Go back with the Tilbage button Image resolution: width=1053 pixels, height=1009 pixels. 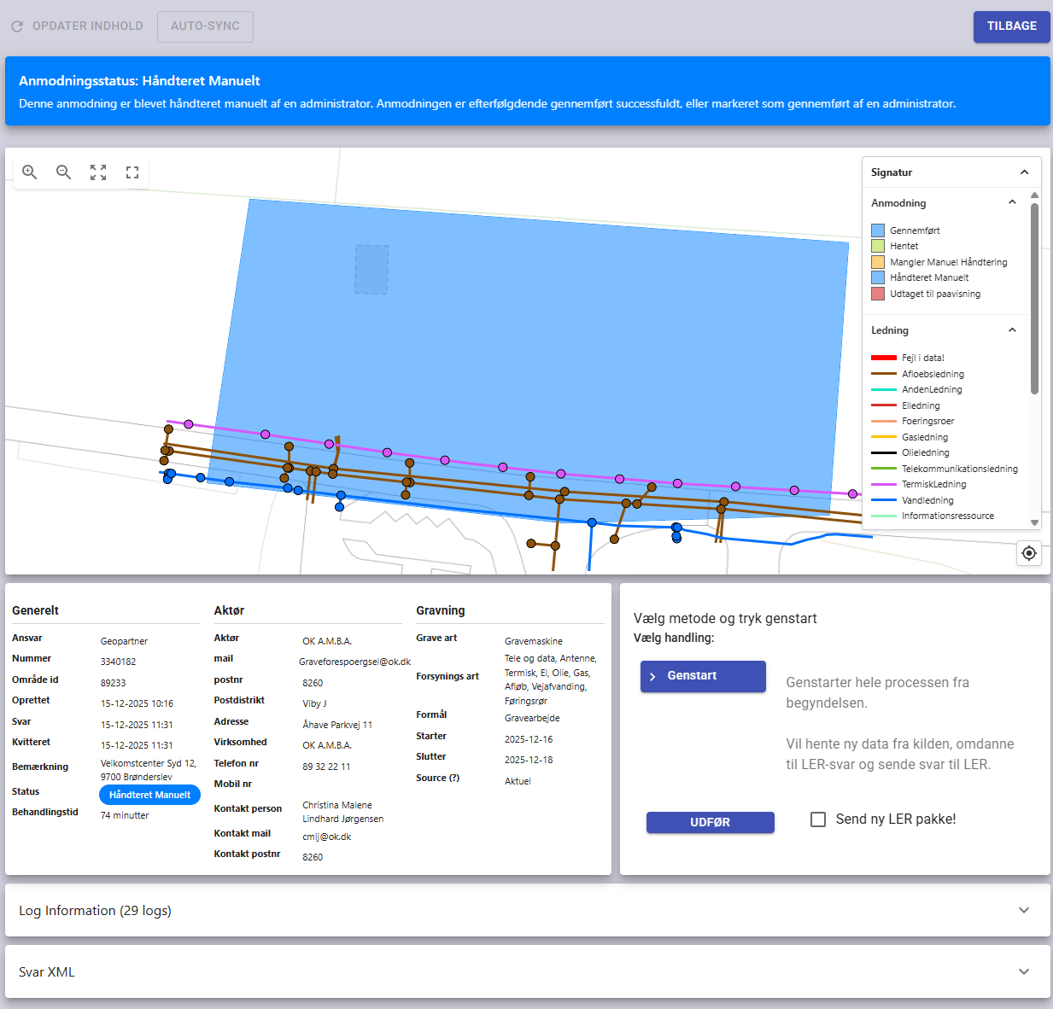(x=1012, y=26)
